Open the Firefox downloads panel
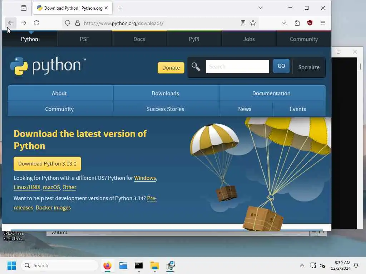This screenshot has width=366, height=274. click(284, 23)
